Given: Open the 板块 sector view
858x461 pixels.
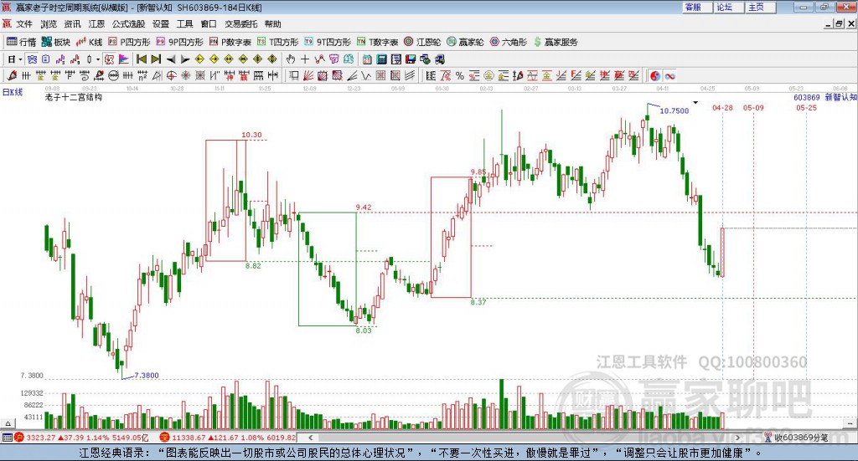Looking at the screenshot, I should [56, 42].
